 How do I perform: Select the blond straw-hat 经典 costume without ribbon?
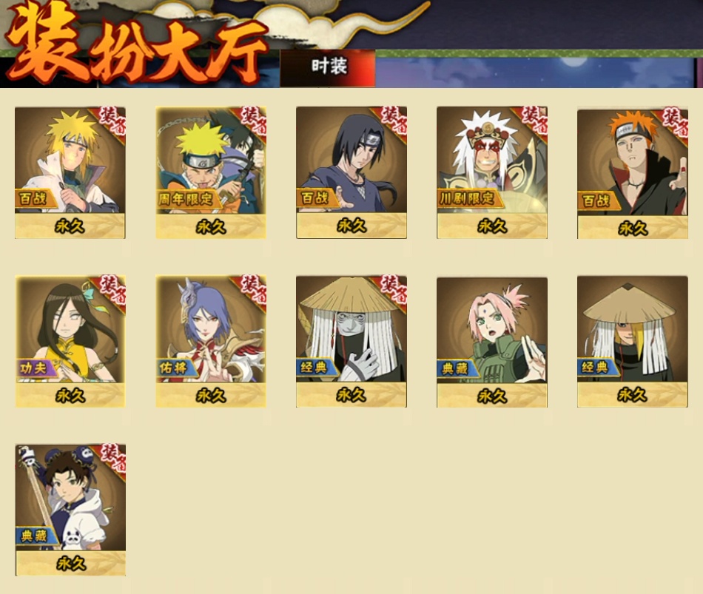pos(632,342)
